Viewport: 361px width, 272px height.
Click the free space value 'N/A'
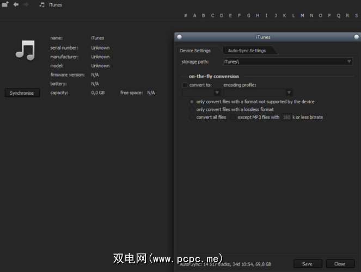tap(151, 92)
